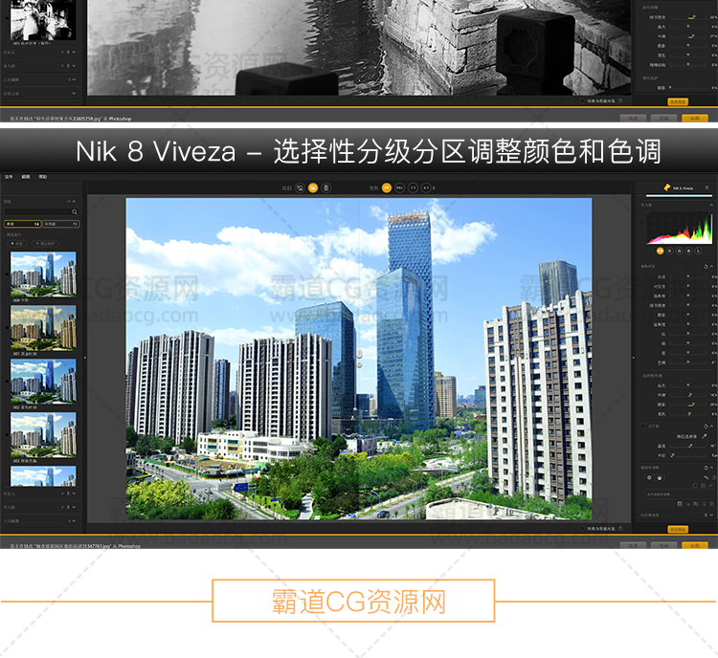Click yellow Apply in upper black-and-white window
The height and width of the screenshot is (658, 718).
(695, 118)
